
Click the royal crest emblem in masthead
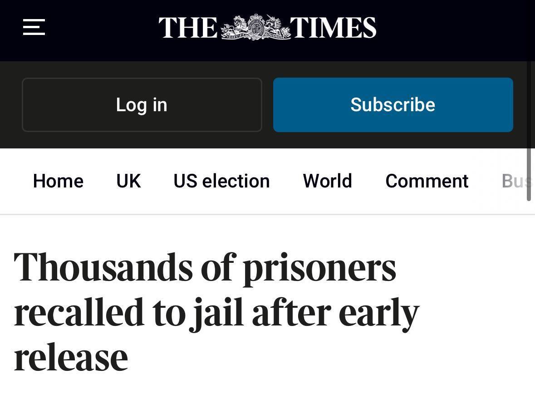pyautogui.click(x=256, y=27)
